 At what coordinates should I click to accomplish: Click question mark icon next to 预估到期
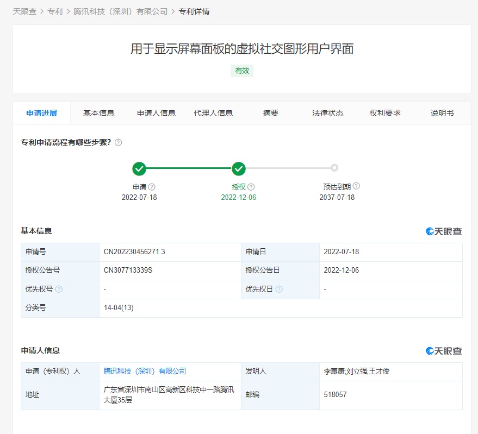356,186
